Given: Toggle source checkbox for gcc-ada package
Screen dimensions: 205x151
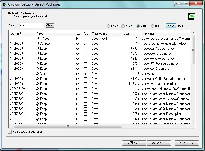Looking at the screenshot, I should [85, 49].
